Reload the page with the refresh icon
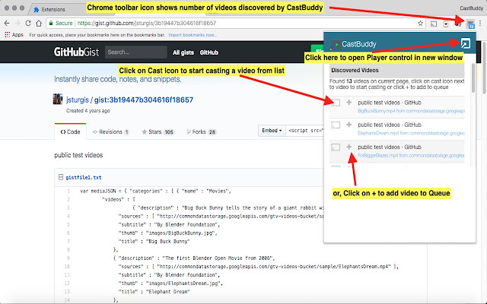Screen dimensions: 487x304 point(28,24)
